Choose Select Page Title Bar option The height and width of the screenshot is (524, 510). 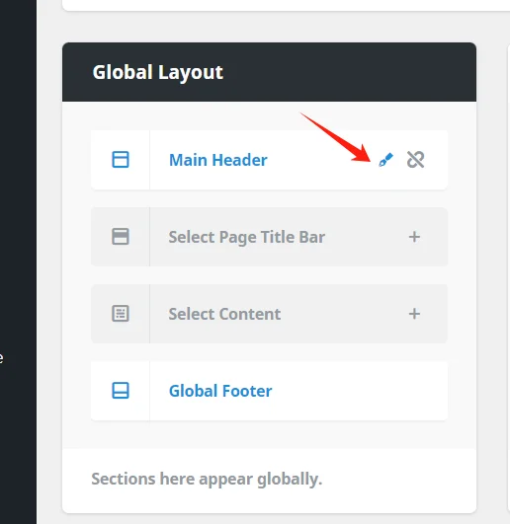tap(247, 237)
